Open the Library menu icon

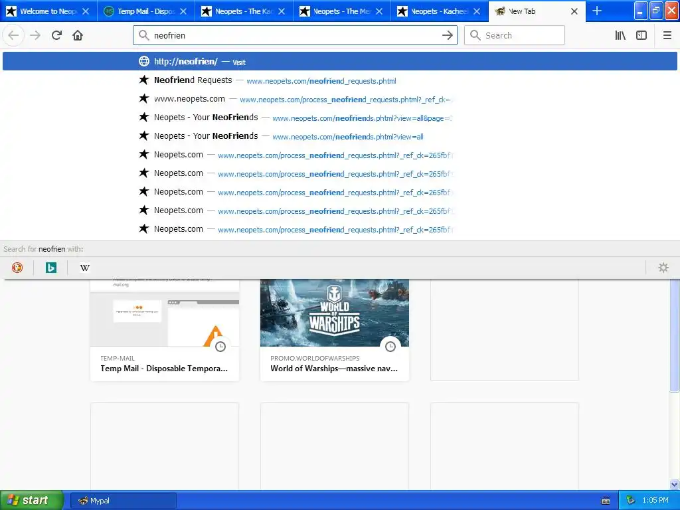(x=620, y=35)
